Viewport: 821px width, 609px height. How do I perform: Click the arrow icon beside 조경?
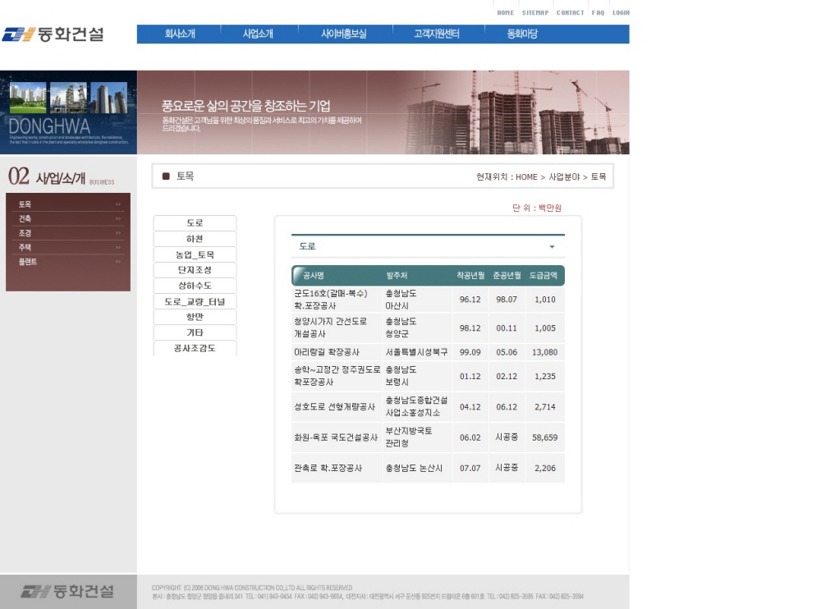[118, 233]
